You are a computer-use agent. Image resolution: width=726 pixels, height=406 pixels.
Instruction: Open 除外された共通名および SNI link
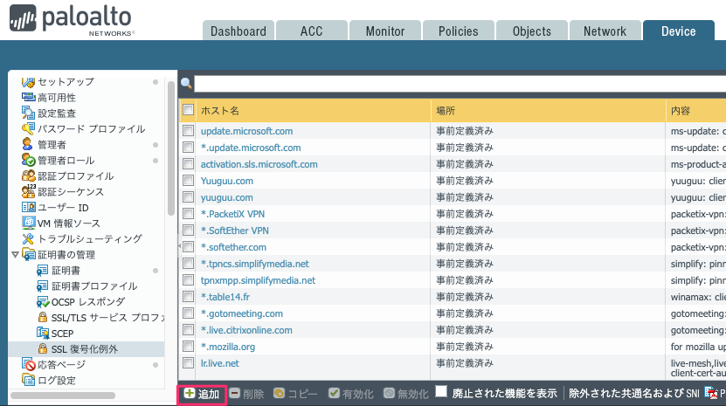(634, 394)
